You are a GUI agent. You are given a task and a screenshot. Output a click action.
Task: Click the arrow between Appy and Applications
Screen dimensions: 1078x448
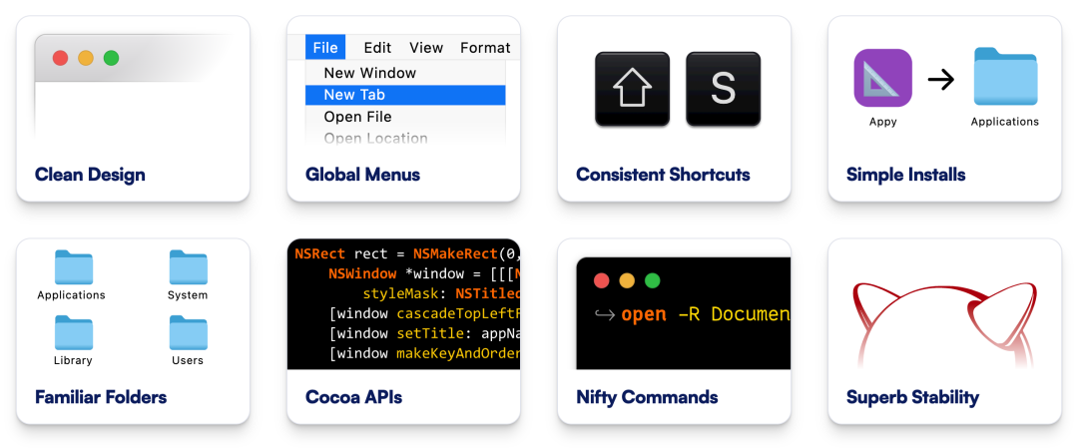(x=941, y=81)
